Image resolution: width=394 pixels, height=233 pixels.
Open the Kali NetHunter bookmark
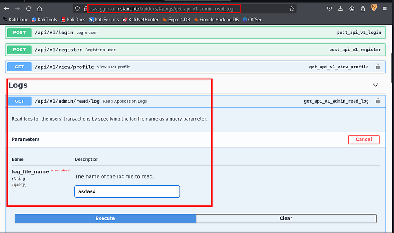pyautogui.click(x=141, y=20)
